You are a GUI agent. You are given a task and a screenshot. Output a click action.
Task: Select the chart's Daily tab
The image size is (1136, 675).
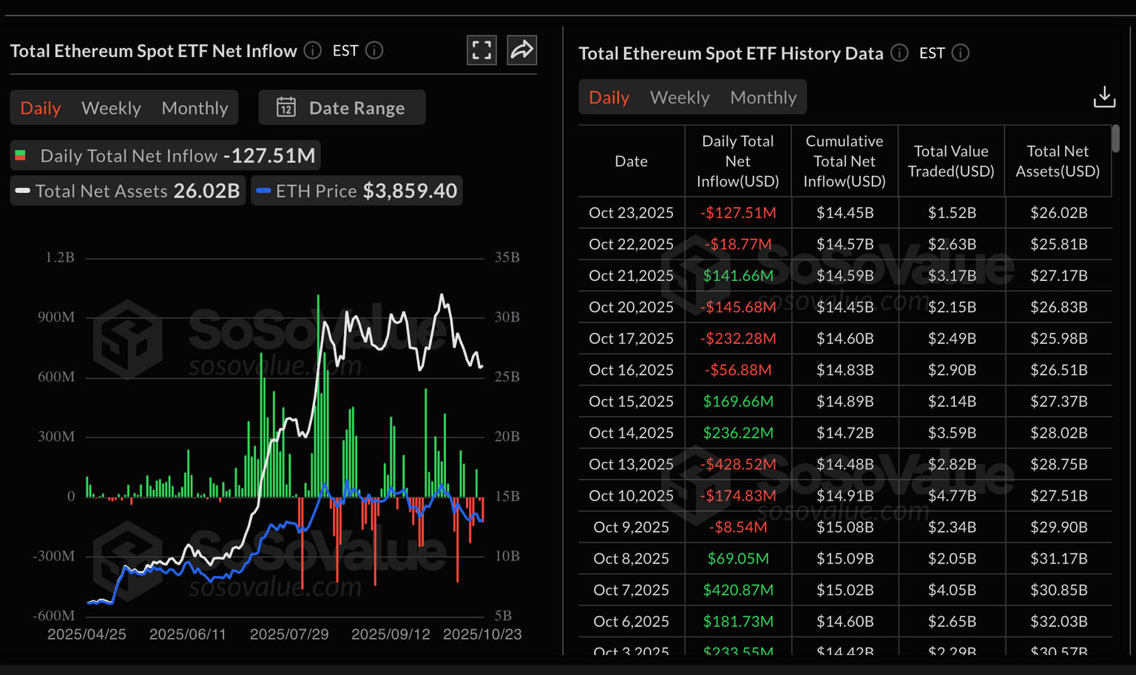(x=41, y=108)
